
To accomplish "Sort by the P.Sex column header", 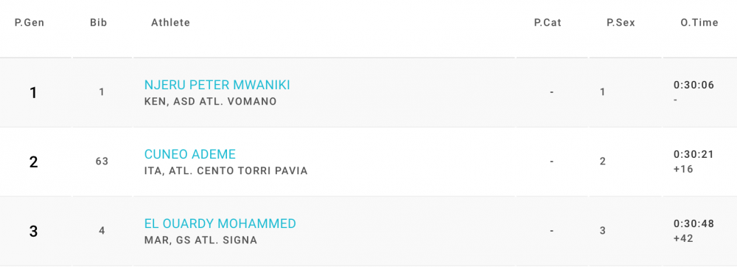I will [x=621, y=23].
